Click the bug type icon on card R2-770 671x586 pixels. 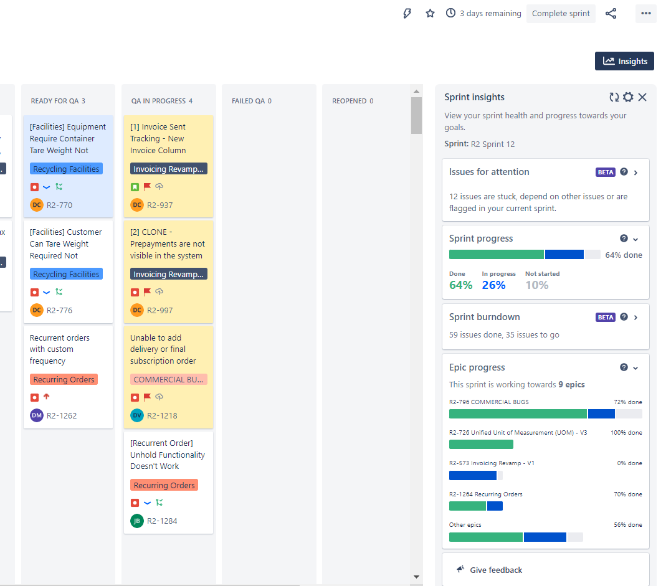click(x=34, y=186)
